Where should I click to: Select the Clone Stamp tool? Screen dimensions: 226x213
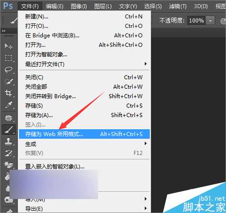click(9, 142)
